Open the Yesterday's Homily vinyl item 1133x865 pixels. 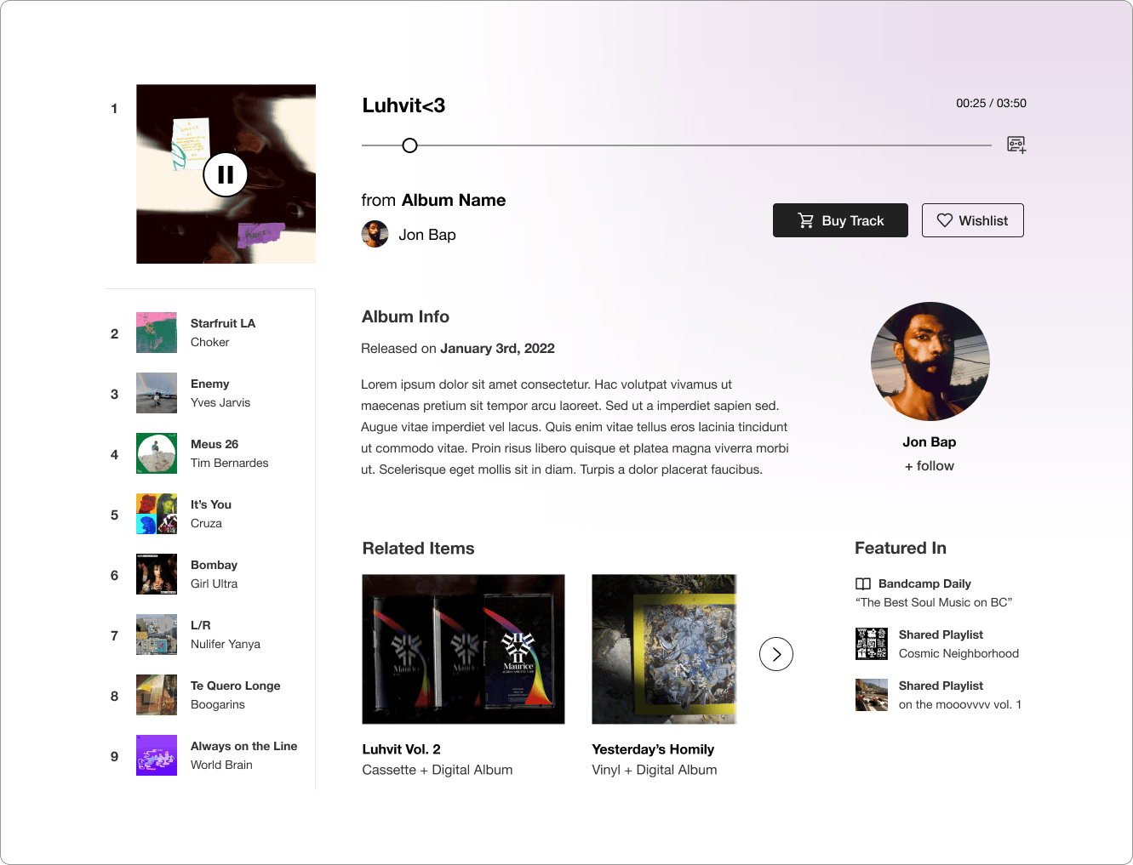tap(664, 649)
